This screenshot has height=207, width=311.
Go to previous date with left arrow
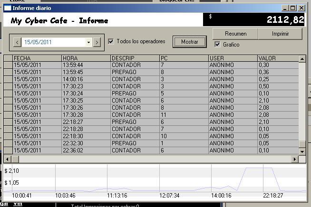click(x=17, y=42)
